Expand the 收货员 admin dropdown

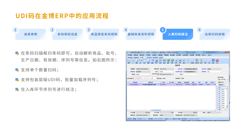tap(149, 74)
